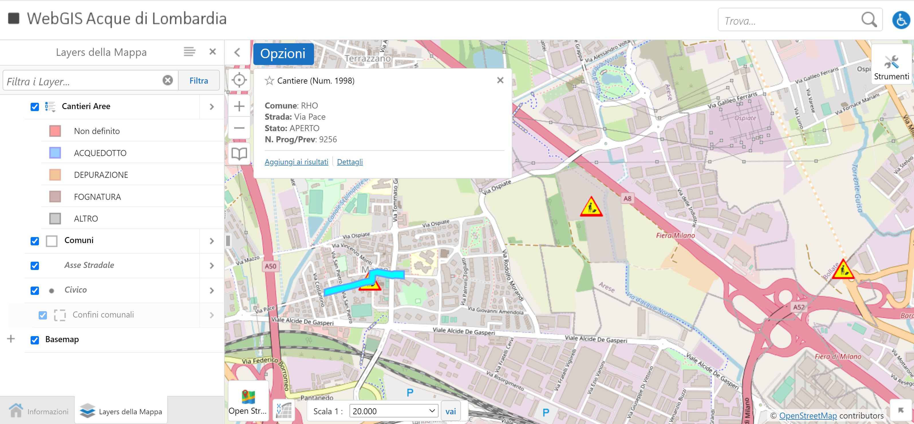Click the vai scale button
This screenshot has width=914, height=424.
tap(451, 411)
